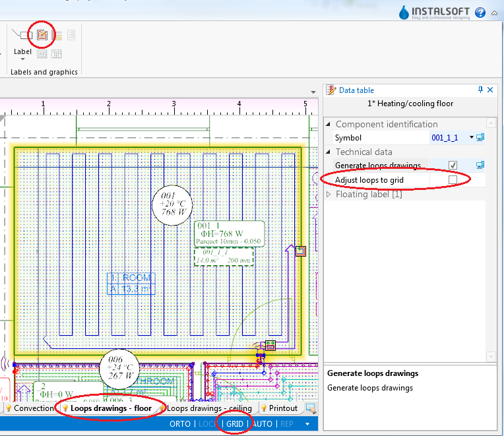Click the floor layers graphic icon
504x436 pixels.
[57, 35]
